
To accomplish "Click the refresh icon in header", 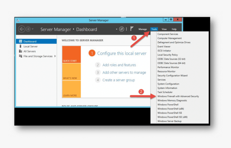I will pos(121,29).
